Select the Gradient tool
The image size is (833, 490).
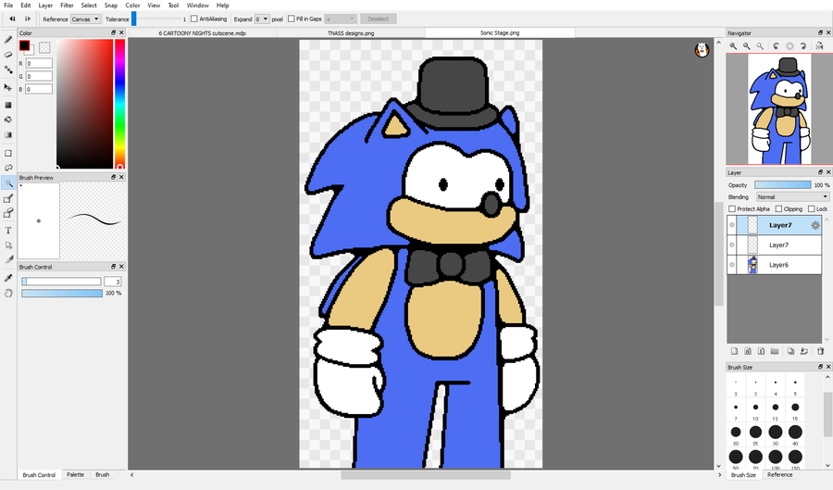tap(8, 135)
